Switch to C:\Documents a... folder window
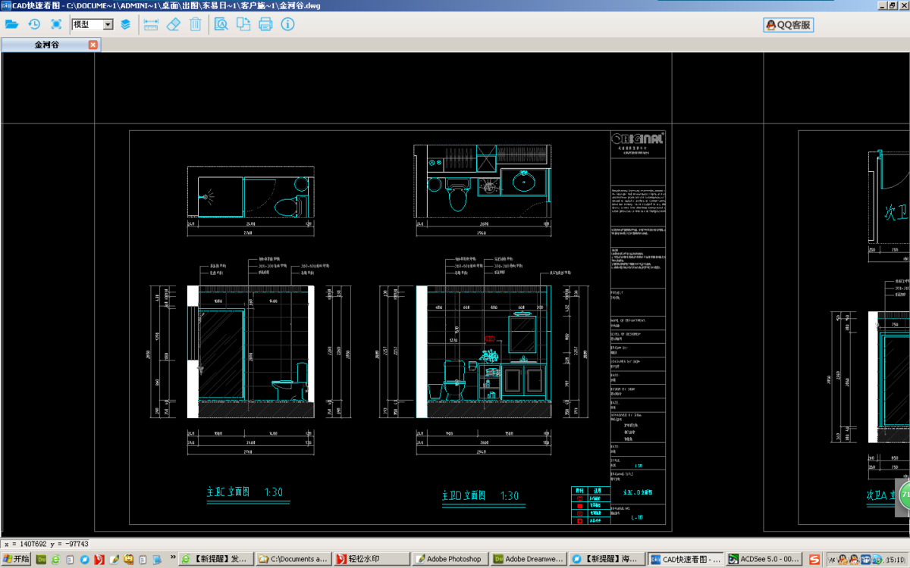The height and width of the screenshot is (568, 910). coord(293,559)
